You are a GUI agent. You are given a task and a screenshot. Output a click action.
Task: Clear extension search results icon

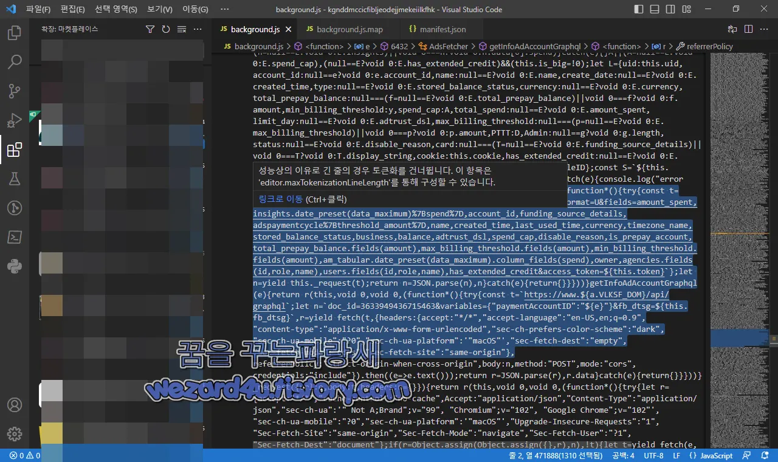tap(182, 29)
